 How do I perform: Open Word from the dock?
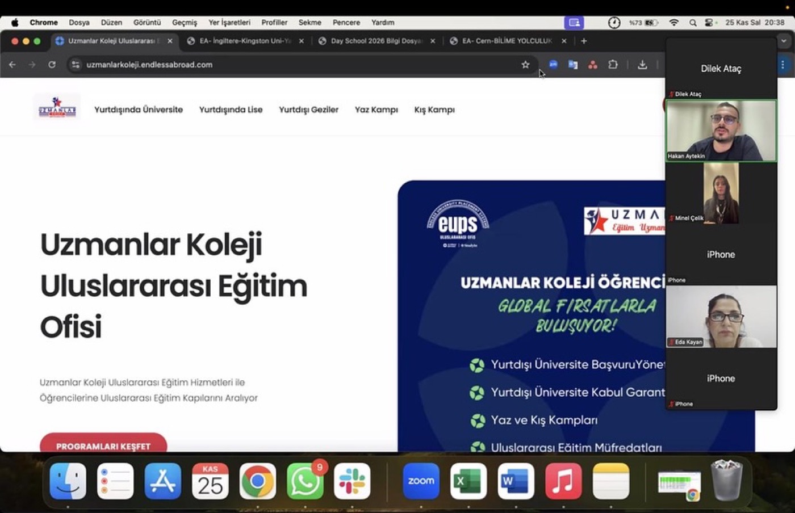point(516,481)
